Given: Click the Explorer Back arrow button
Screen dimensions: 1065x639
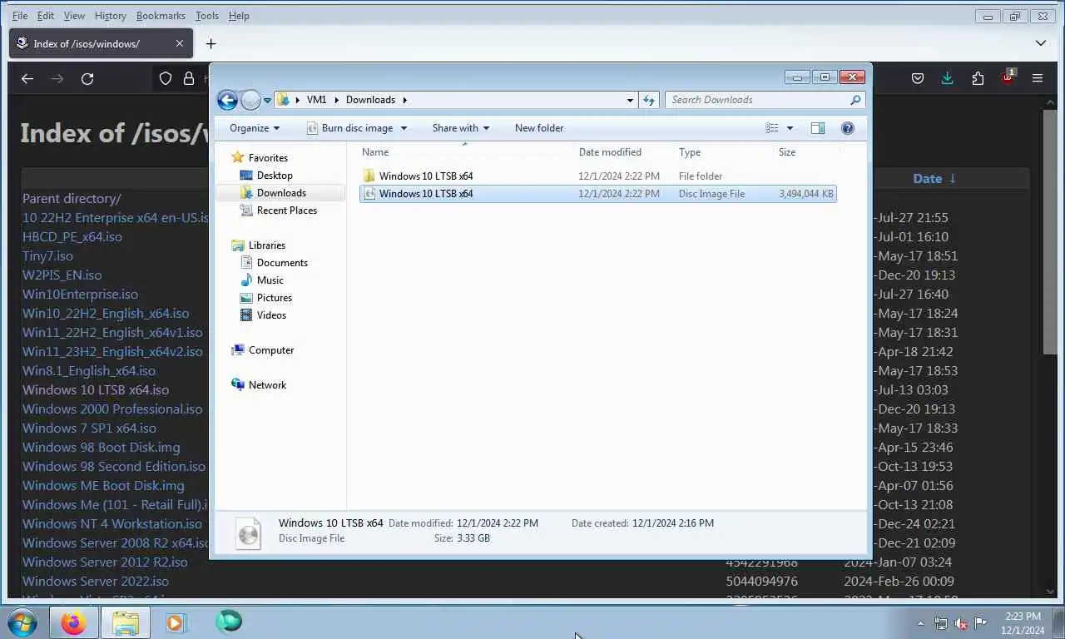Looking at the screenshot, I should pos(227,100).
